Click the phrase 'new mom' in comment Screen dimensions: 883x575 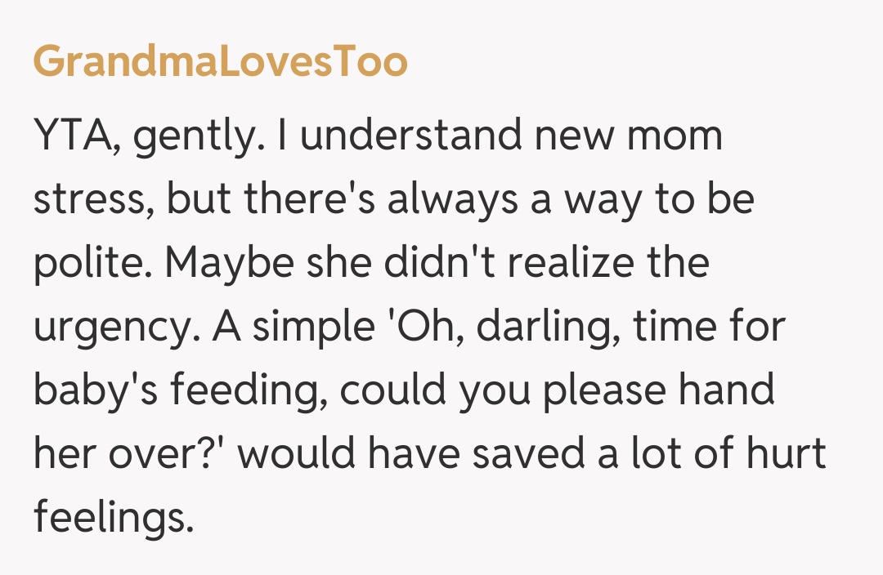(628, 136)
